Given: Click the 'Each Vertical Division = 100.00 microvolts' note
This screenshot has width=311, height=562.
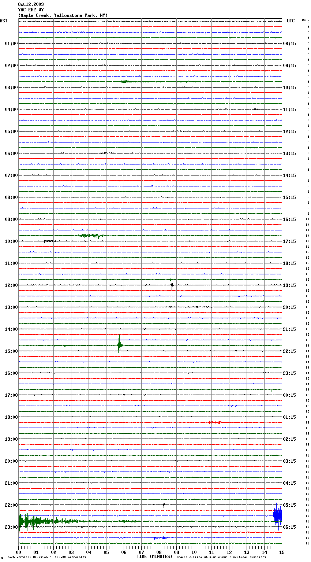Looking at the screenshot, I should [x=46, y=557].
